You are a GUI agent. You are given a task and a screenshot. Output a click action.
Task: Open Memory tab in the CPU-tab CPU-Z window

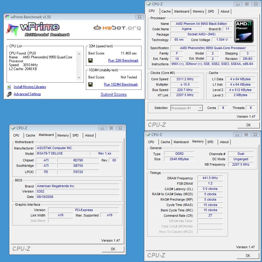(199, 11)
